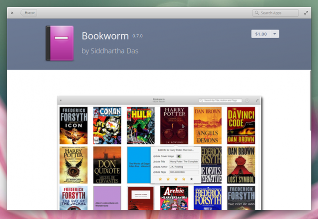Click the $1.00 purchase button
Image resolution: width=318 pixels, height=219 pixels.
pyautogui.click(x=261, y=34)
